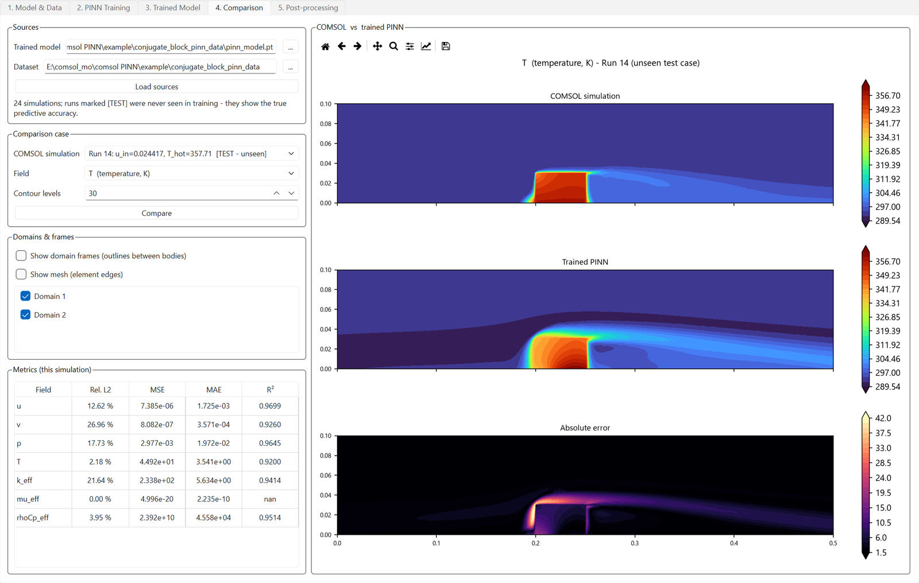Viewport: 919px width, 583px height.
Task: Save the figure with the floppy disk icon
Action: pos(446,46)
